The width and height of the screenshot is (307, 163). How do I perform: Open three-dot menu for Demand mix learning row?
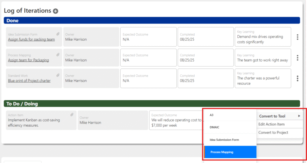(297, 37)
